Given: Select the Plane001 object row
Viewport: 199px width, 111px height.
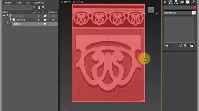Looking at the screenshot, I should click(20, 20).
